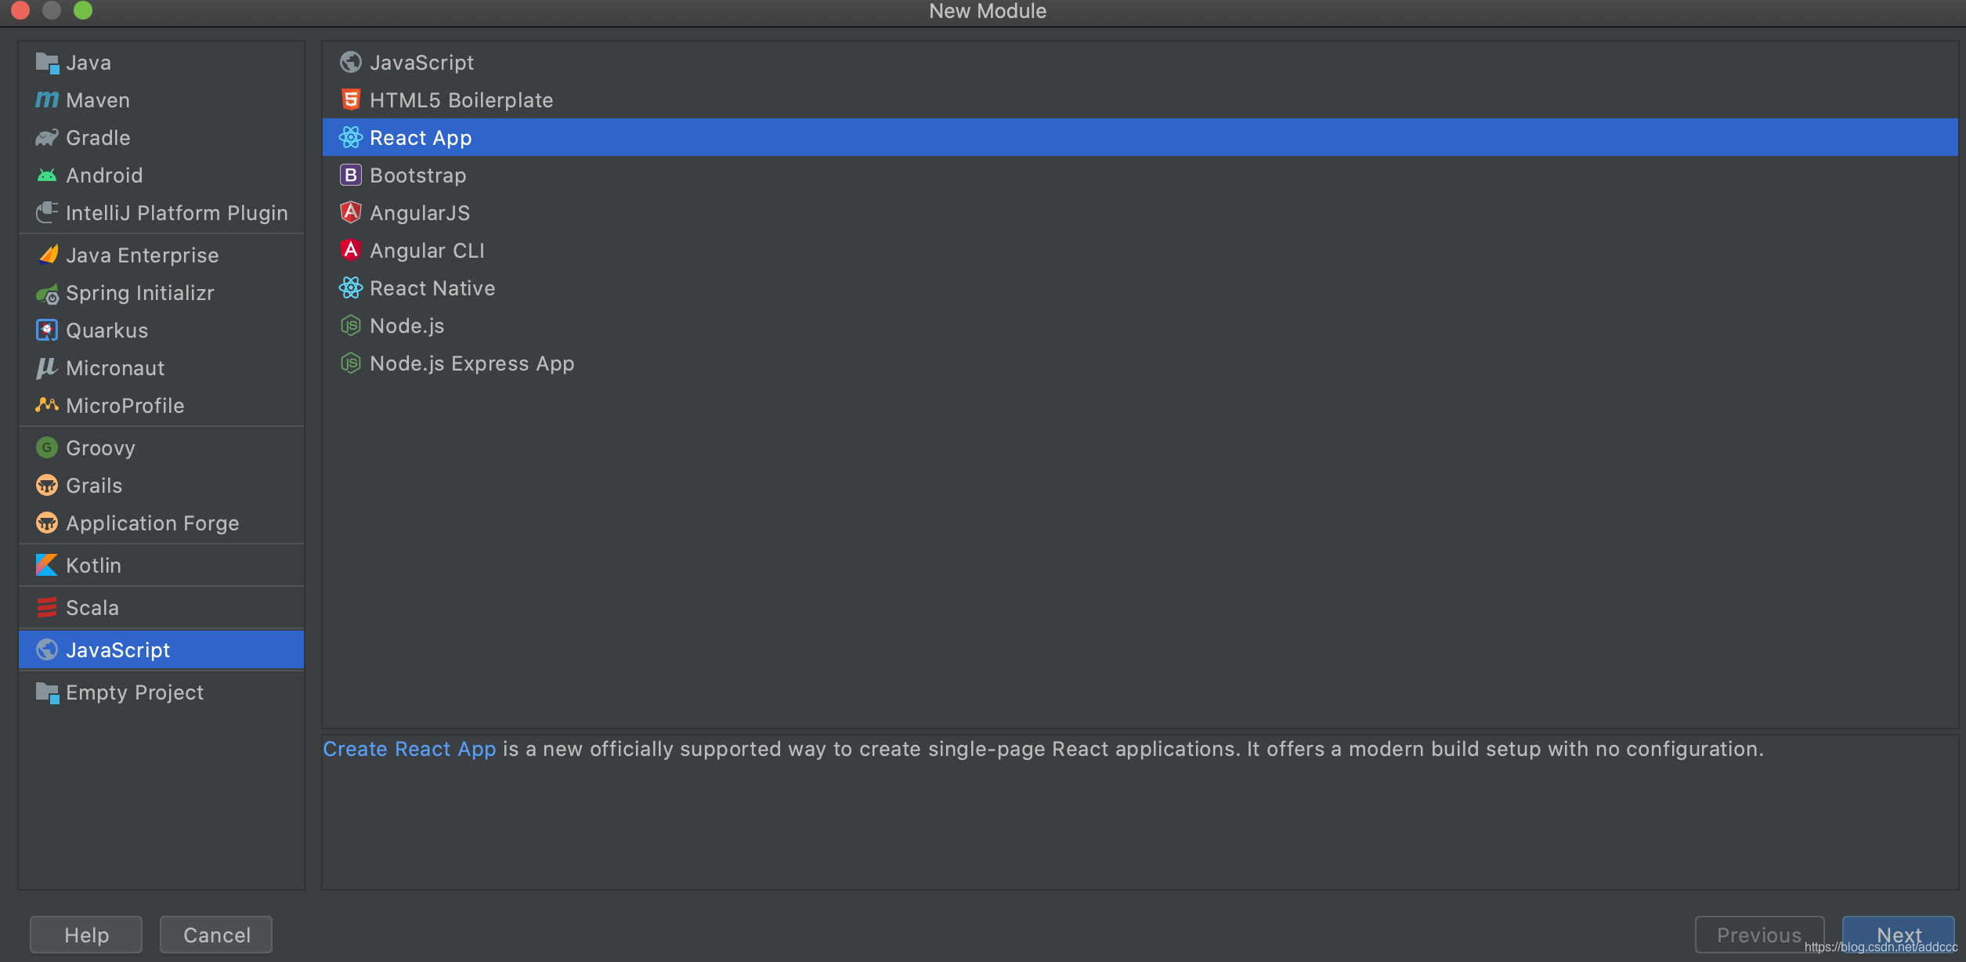Click the Maven 'm' icon
The width and height of the screenshot is (1966, 962).
click(x=47, y=100)
